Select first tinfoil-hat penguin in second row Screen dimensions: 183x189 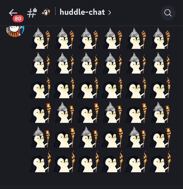[x=40, y=63]
